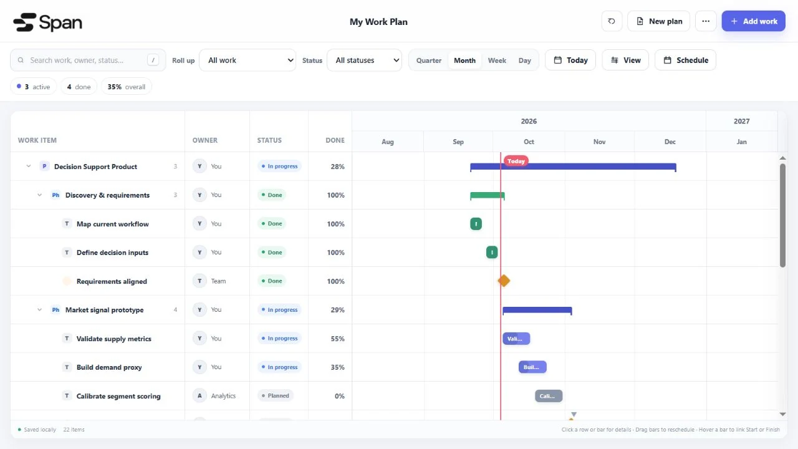Click the Team owner avatar
The height and width of the screenshot is (449, 798).
(199, 281)
